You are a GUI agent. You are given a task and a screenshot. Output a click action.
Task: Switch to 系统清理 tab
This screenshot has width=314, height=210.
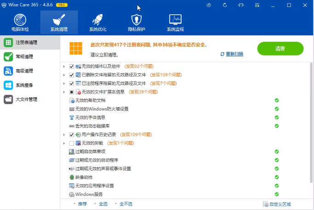[x=59, y=22]
